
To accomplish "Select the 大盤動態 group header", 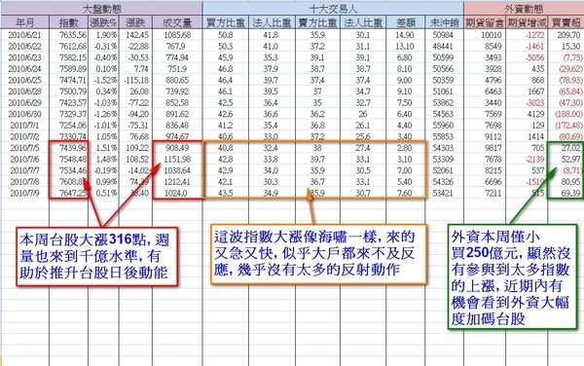I will [101, 8].
